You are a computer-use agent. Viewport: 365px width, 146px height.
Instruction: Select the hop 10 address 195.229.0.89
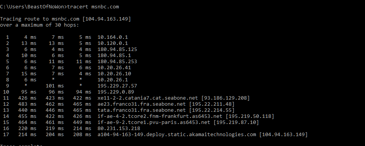pos(116,92)
